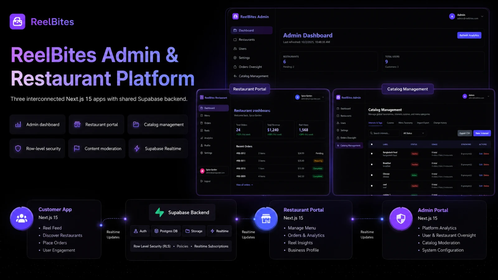Click the Logout icon in Restaurant portal sidebar

202,181
